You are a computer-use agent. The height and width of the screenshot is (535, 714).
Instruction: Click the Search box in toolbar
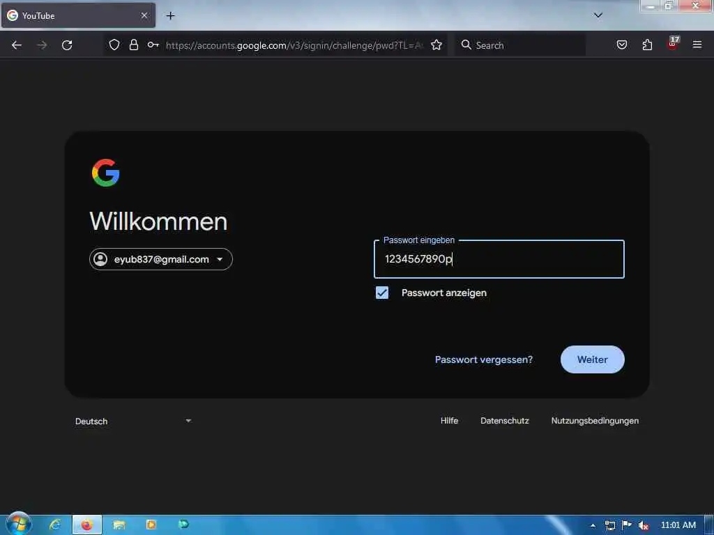pos(519,45)
